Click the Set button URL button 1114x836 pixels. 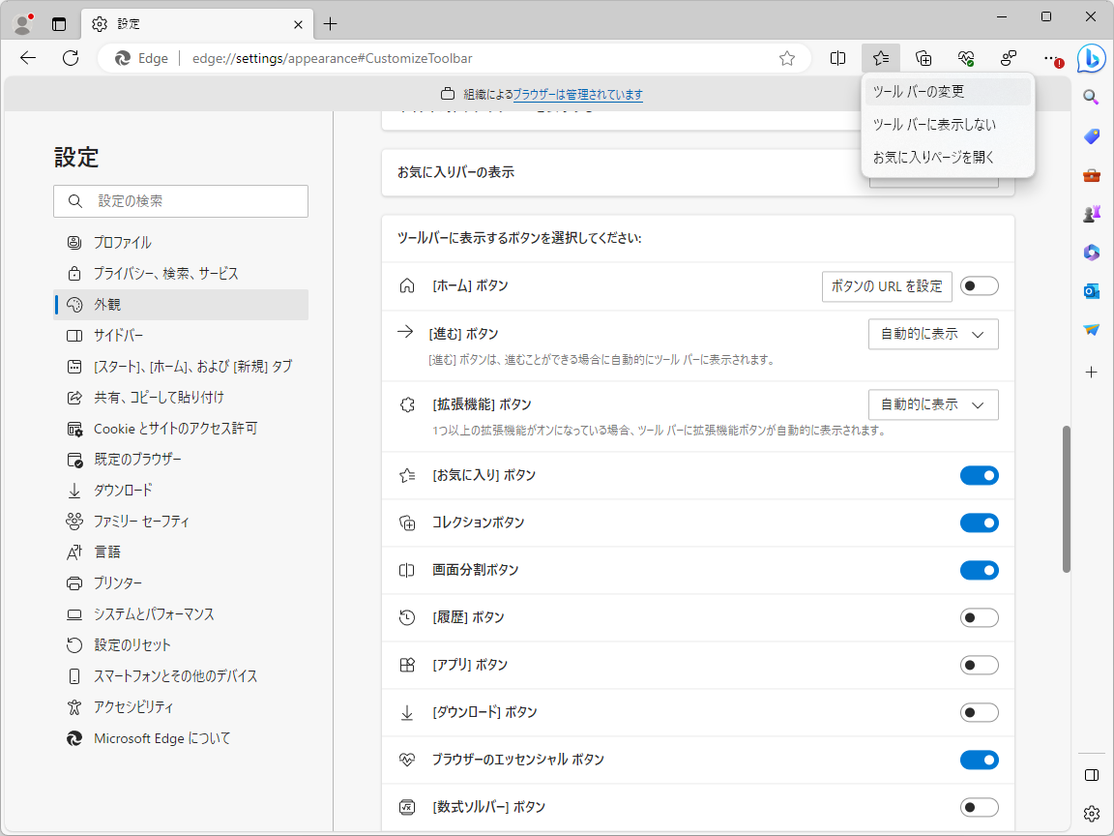[x=886, y=285]
